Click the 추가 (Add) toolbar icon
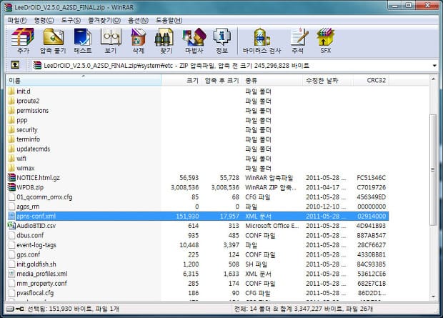The height and width of the screenshot is (318, 443). pyautogui.click(x=23, y=41)
